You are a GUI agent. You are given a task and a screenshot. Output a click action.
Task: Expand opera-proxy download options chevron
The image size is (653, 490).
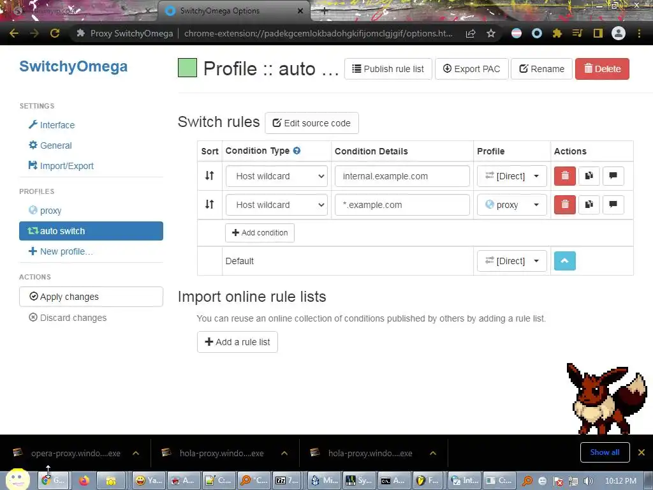136,453
